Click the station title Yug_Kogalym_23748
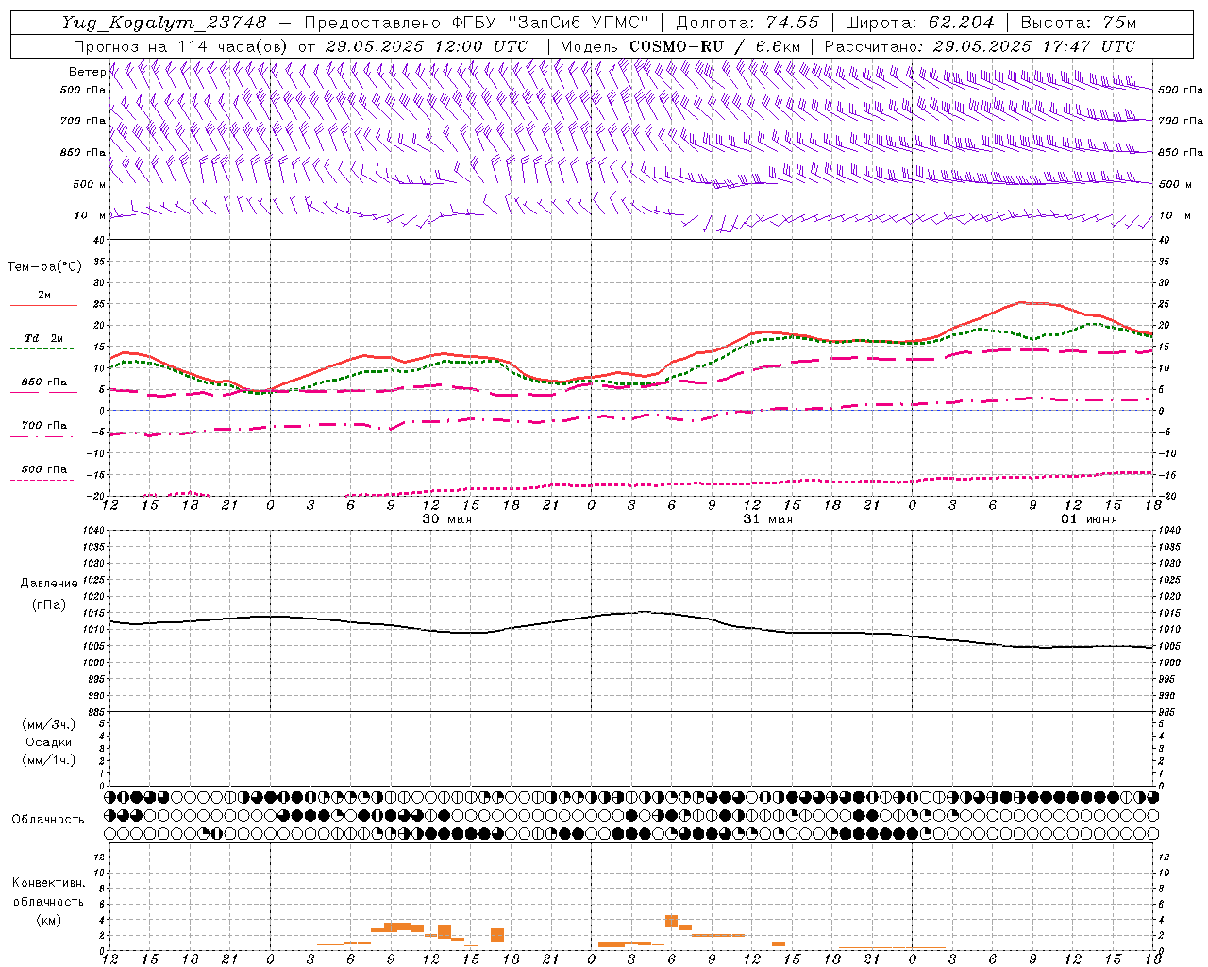This screenshot has height=967, width=1208. coord(164,23)
